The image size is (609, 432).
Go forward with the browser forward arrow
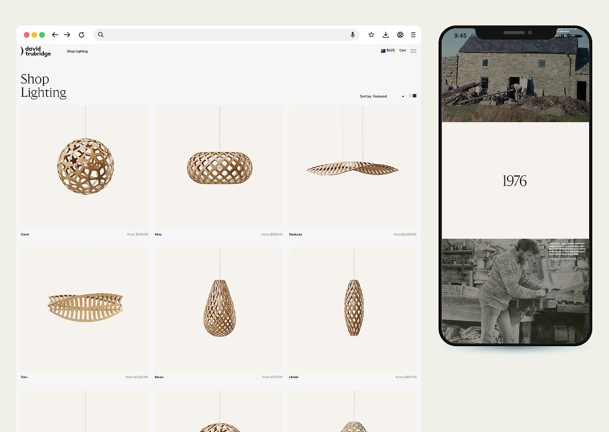(x=67, y=35)
